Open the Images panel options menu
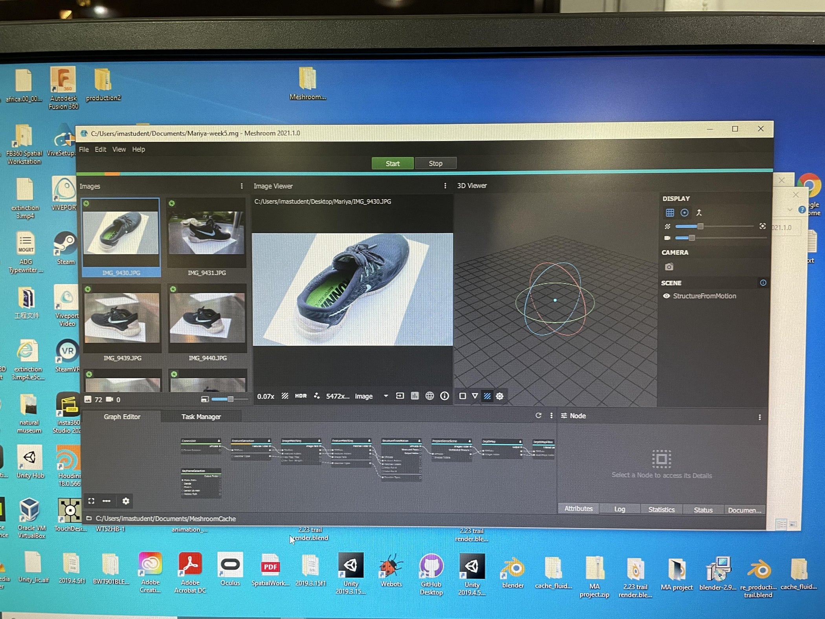 (242, 186)
